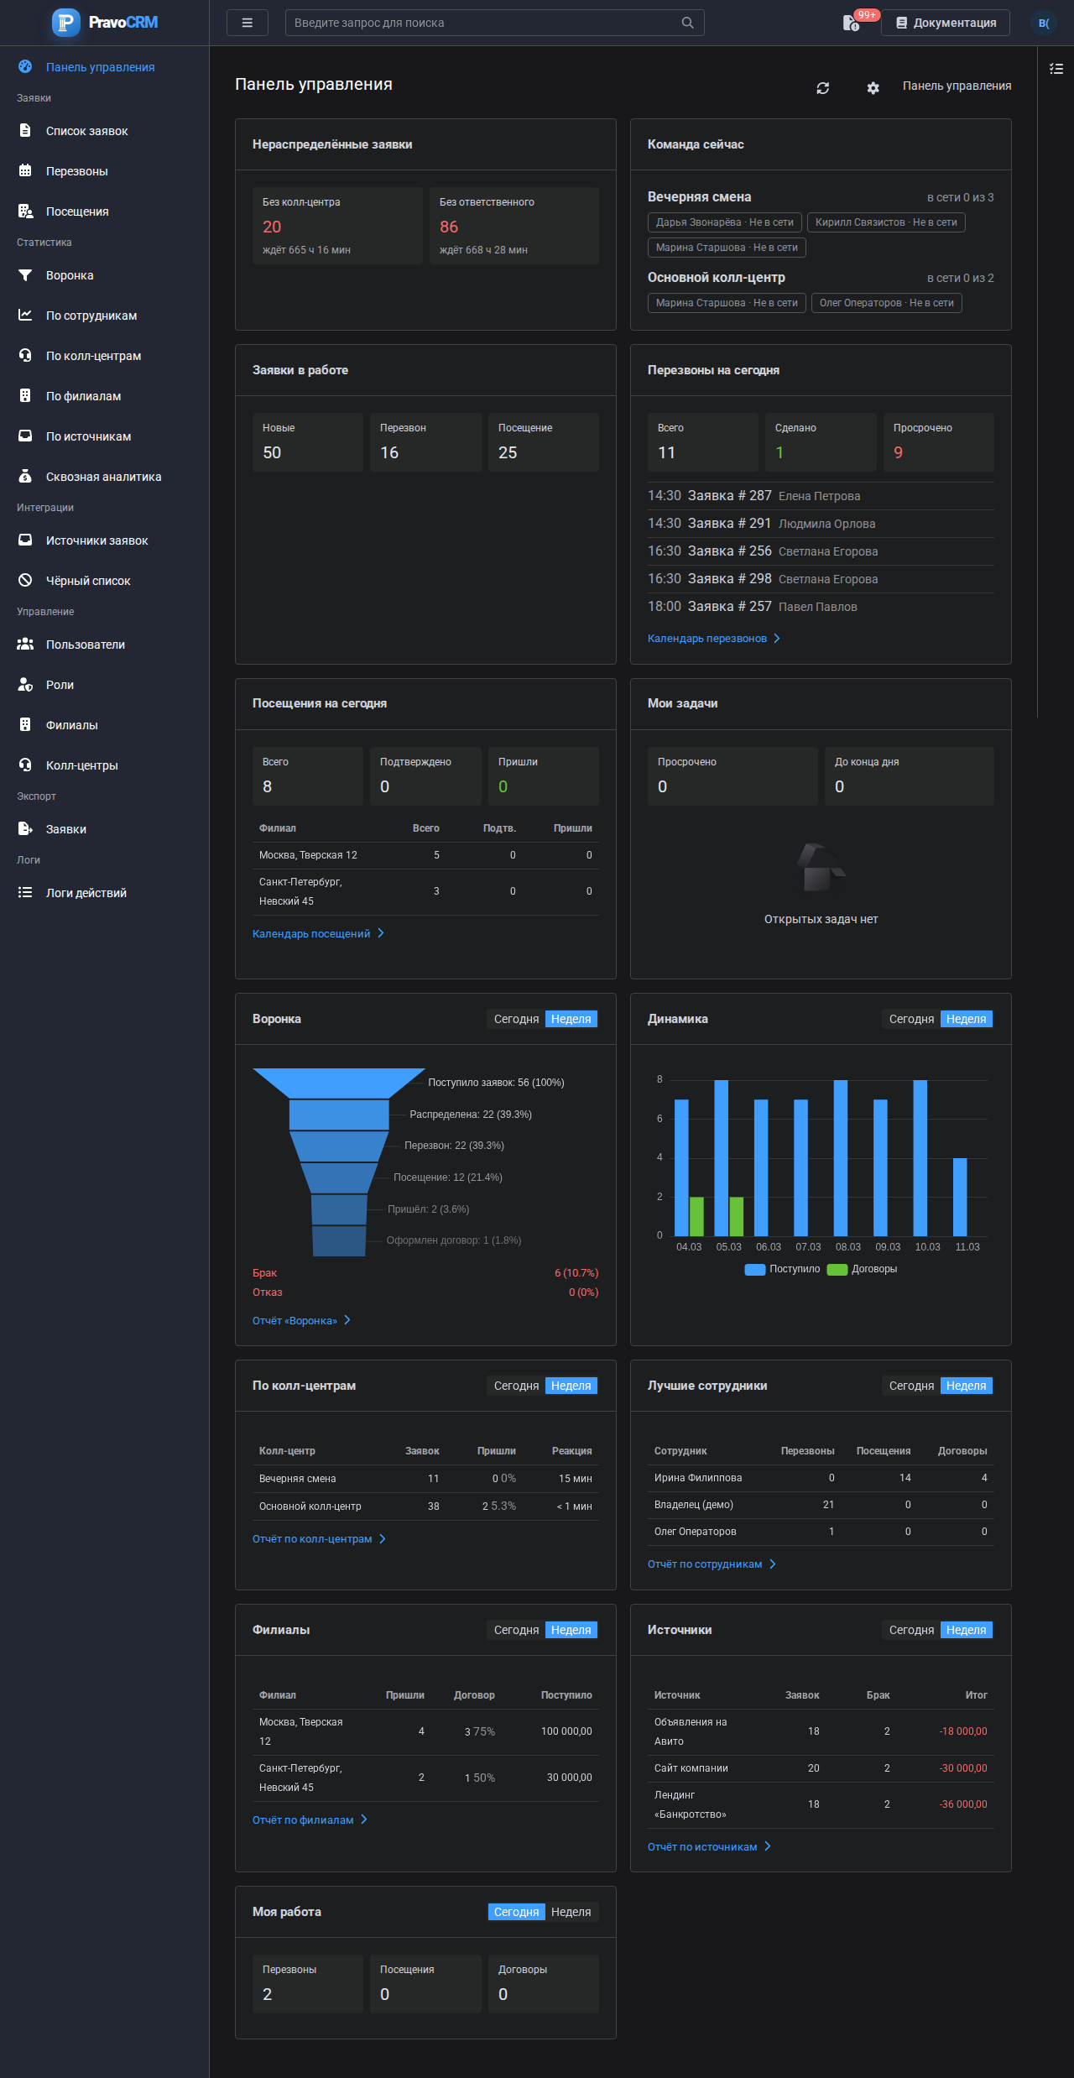Click the Поступило legend color swatch
1074x2078 pixels.
pos(755,1270)
